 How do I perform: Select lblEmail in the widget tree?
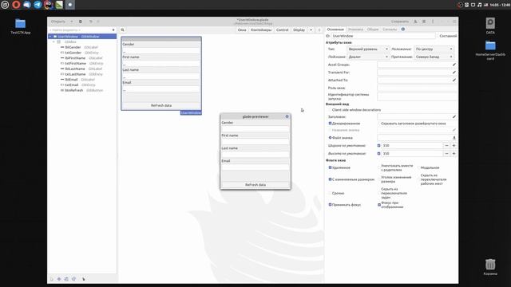[77, 80]
